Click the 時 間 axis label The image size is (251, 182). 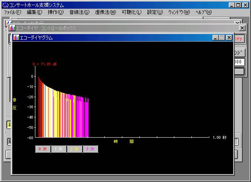click(124, 142)
